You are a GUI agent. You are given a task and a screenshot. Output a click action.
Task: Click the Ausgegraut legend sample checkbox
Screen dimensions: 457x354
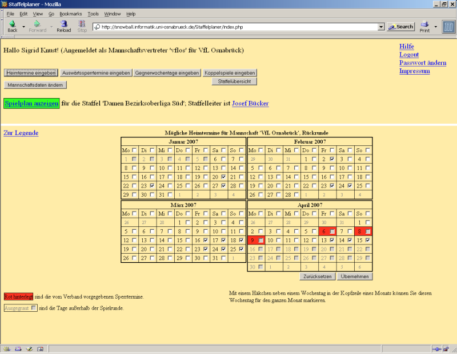[34, 307]
